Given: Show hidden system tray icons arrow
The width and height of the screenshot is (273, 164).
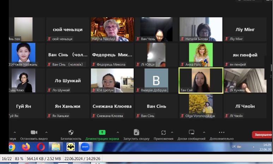Looking at the screenshot, I should (x=254, y=147).
